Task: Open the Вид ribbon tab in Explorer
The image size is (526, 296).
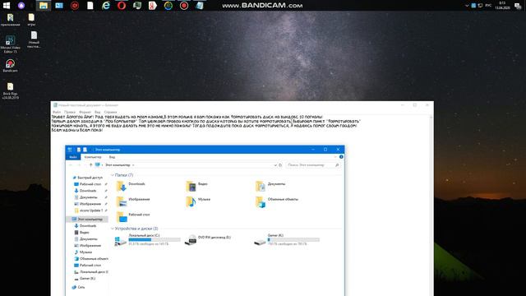Action: coord(112,157)
